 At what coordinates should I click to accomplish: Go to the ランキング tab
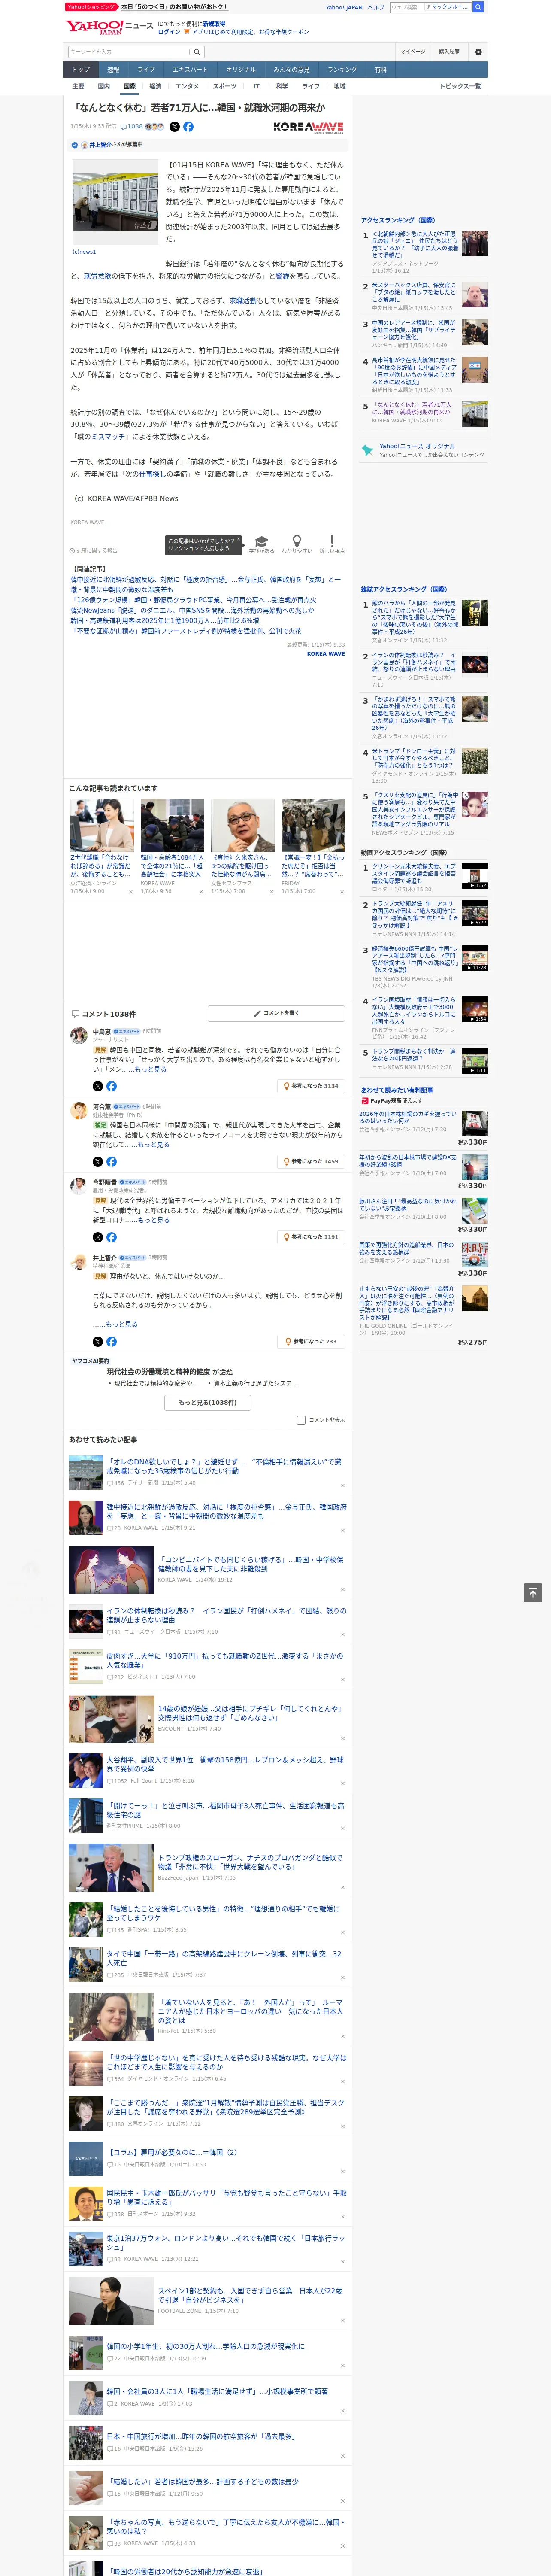(x=342, y=70)
